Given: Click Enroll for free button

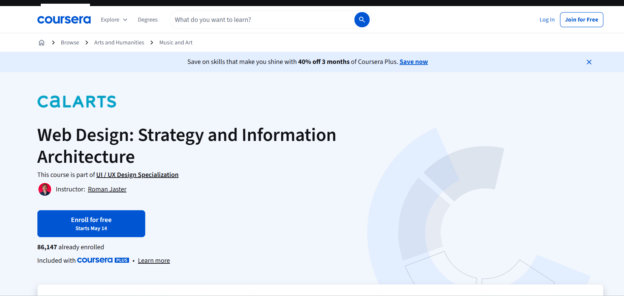Looking at the screenshot, I should coord(91,224).
